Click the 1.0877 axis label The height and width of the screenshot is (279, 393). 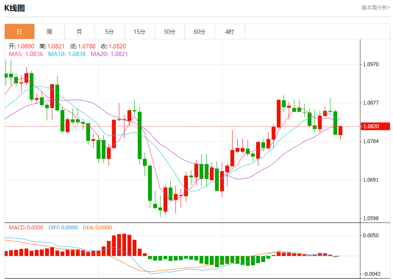click(x=371, y=103)
